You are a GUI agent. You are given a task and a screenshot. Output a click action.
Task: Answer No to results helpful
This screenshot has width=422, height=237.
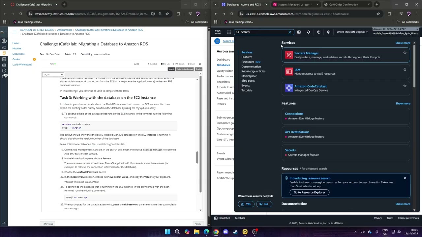(264, 204)
